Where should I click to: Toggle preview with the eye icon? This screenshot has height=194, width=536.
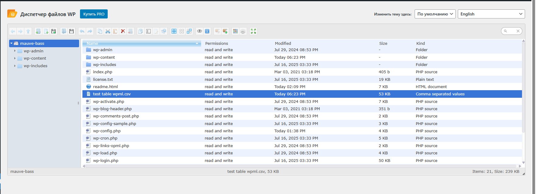[199, 31]
